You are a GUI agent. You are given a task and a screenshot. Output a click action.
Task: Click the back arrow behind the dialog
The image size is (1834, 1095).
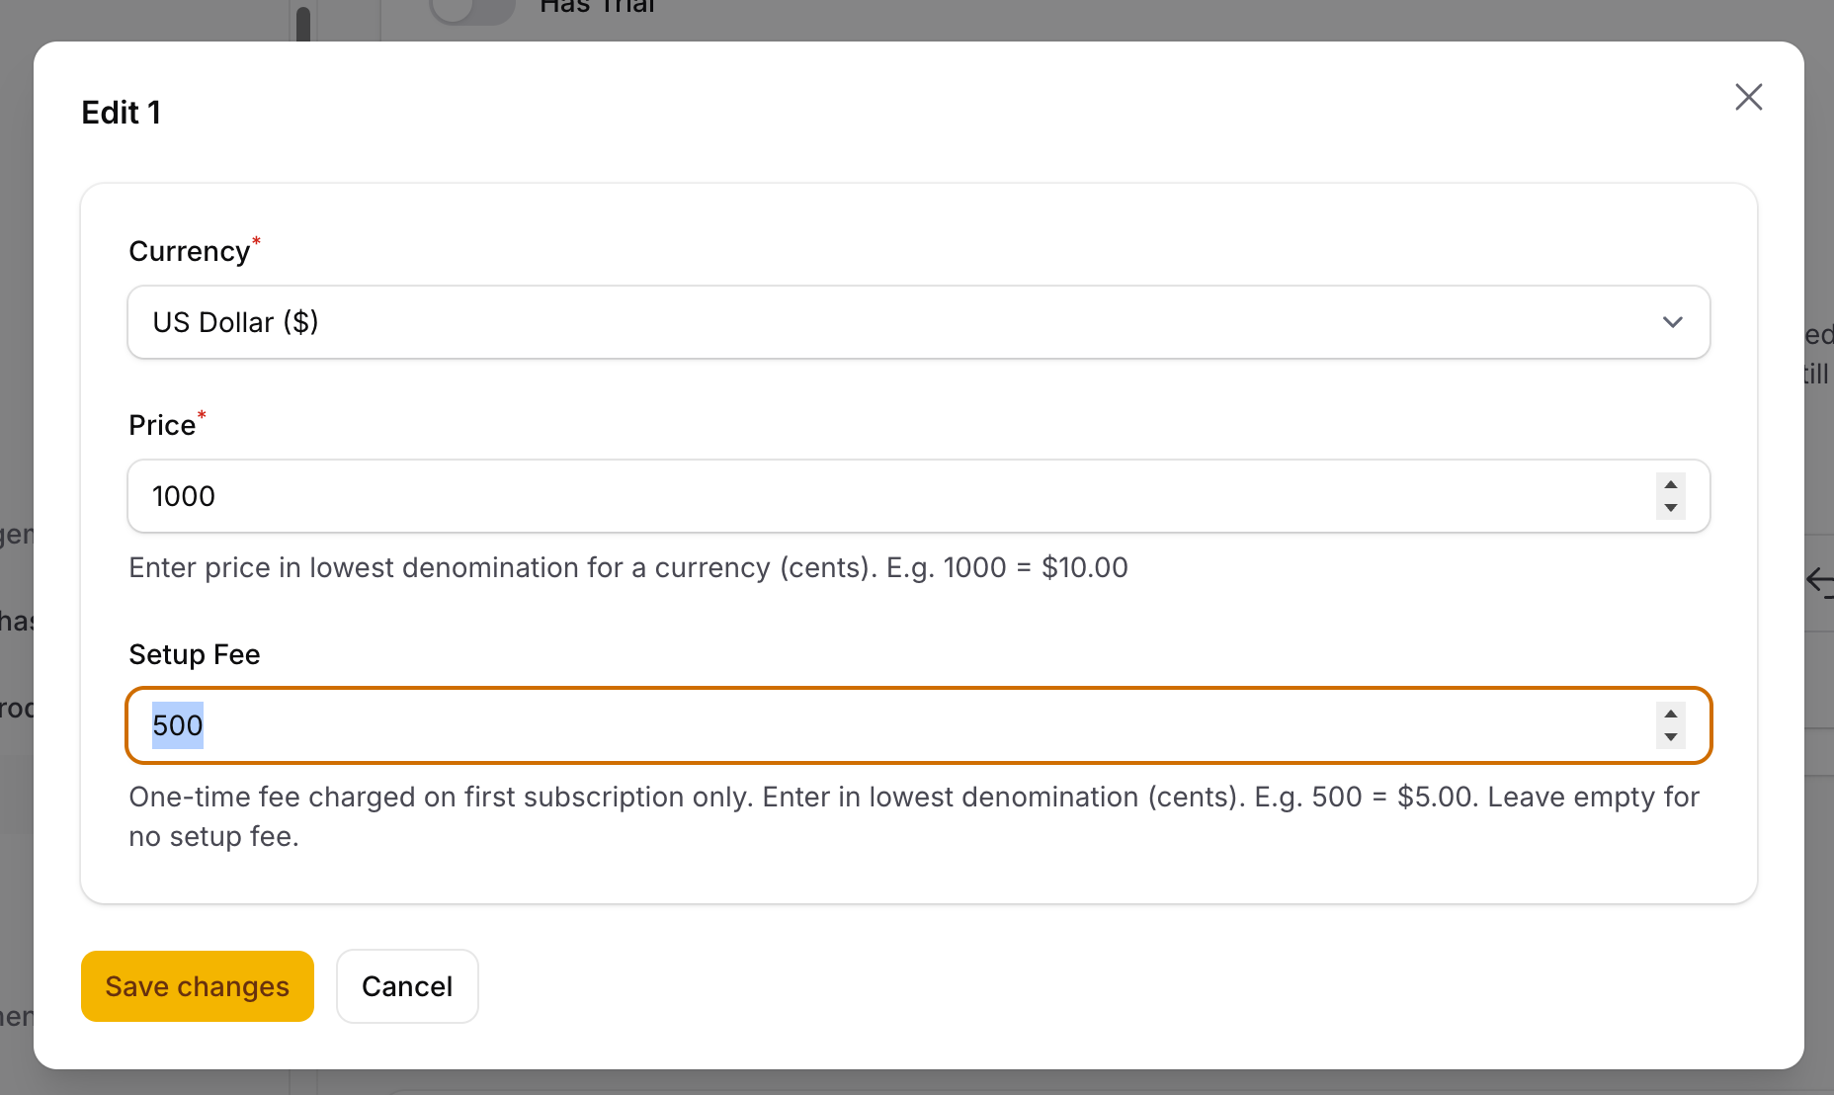[1823, 581]
